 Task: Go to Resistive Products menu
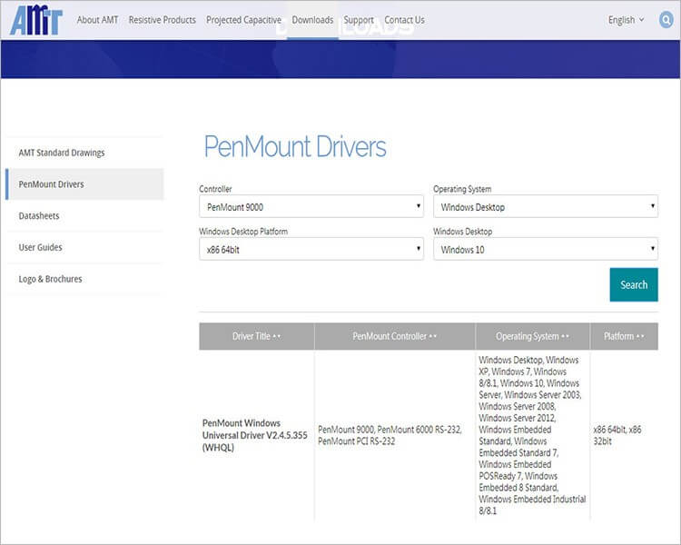(162, 20)
